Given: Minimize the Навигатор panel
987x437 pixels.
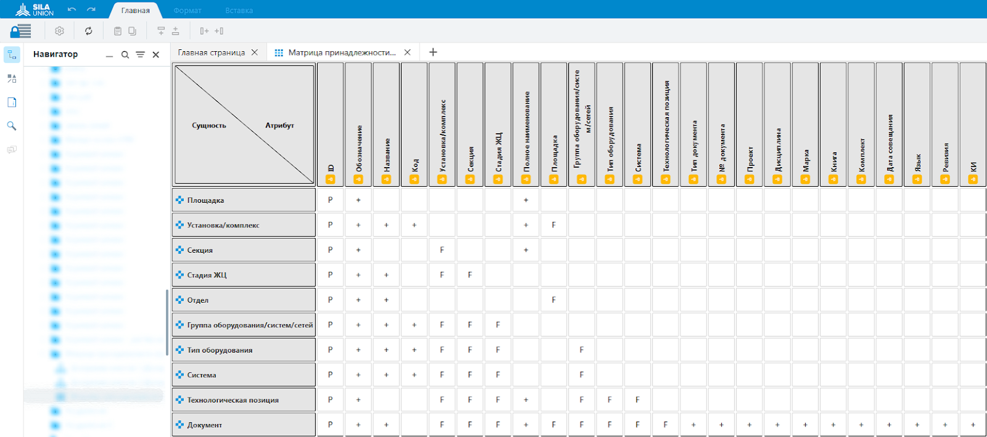Looking at the screenshot, I should [x=109, y=55].
